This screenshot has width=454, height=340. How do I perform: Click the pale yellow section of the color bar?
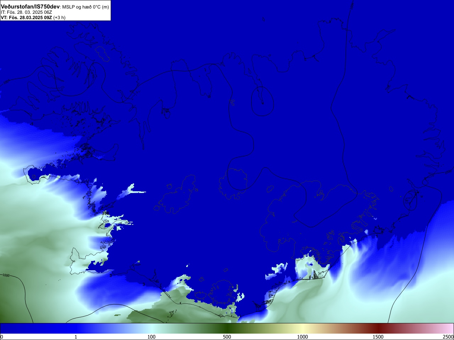click(303, 328)
